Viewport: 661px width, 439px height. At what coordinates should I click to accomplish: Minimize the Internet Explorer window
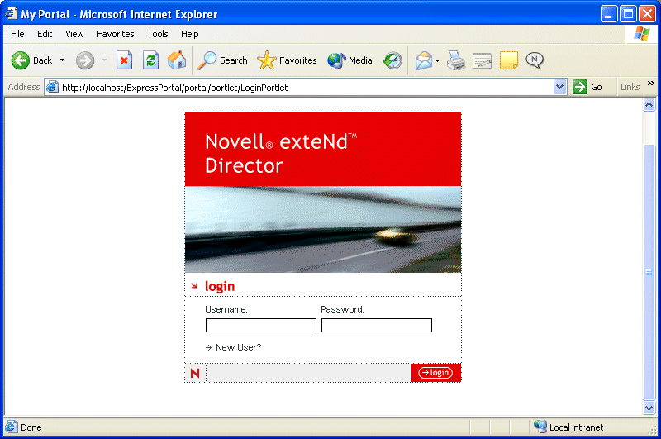coord(609,14)
